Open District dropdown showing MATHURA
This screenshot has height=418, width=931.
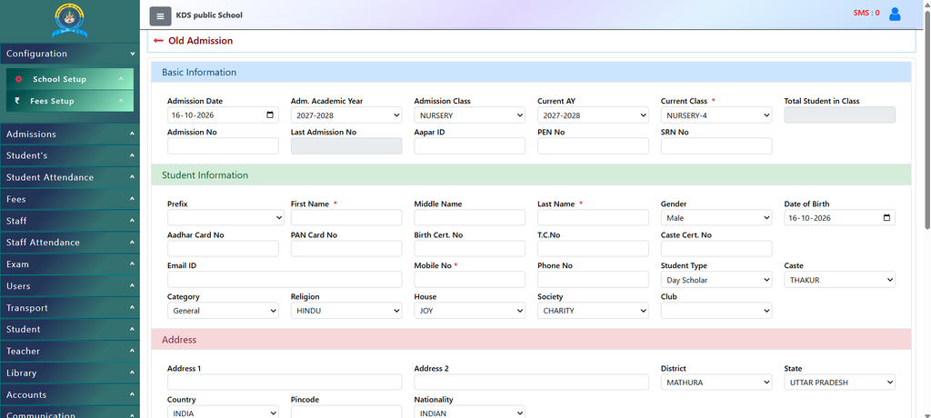pyautogui.click(x=716, y=383)
